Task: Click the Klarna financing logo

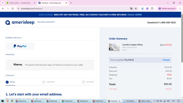Action: point(18,65)
